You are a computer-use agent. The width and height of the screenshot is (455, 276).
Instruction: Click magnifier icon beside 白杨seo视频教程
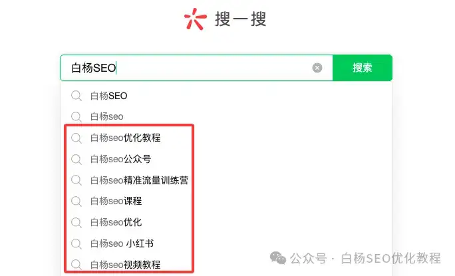click(76, 265)
